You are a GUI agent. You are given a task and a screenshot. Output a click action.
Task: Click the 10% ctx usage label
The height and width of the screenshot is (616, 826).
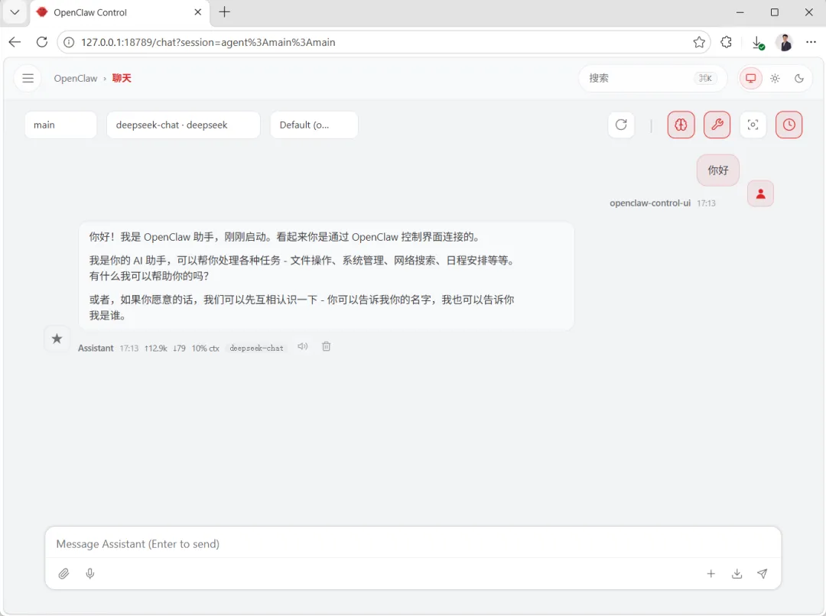[206, 349]
